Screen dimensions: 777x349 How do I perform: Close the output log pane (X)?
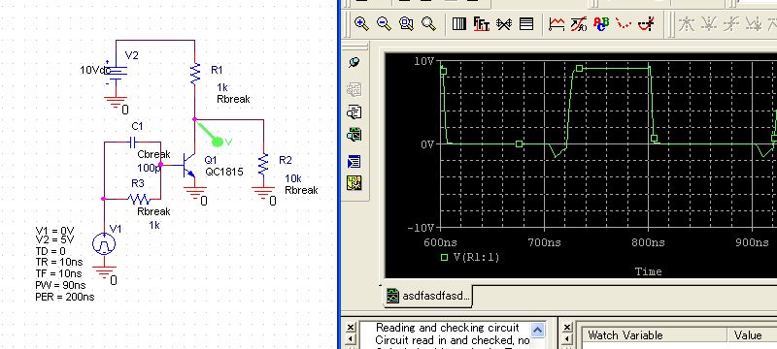351,328
